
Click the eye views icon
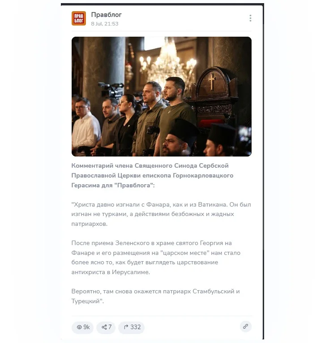pyautogui.click(x=79, y=327)
